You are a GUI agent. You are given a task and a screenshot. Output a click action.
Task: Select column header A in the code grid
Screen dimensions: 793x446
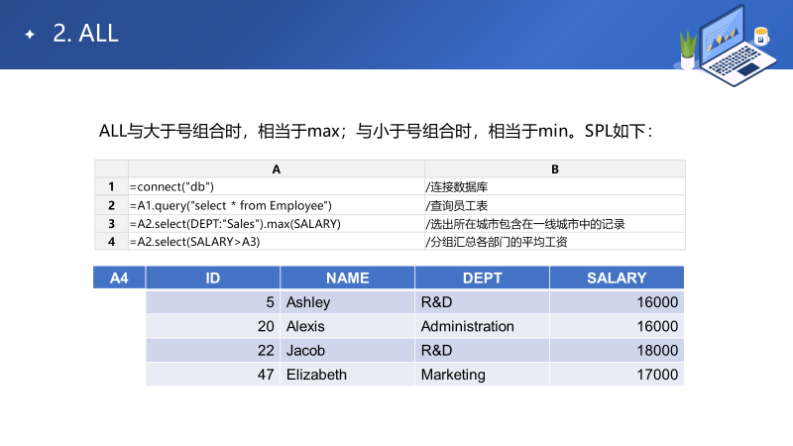tap(276, 169)
